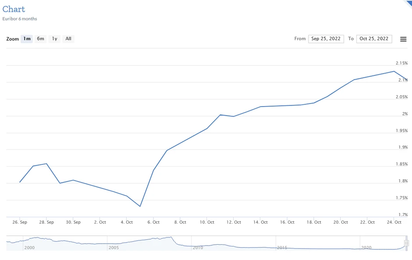Click the blue corner ribbon top-right
This screenshot has height=260, width=412.
408,3
